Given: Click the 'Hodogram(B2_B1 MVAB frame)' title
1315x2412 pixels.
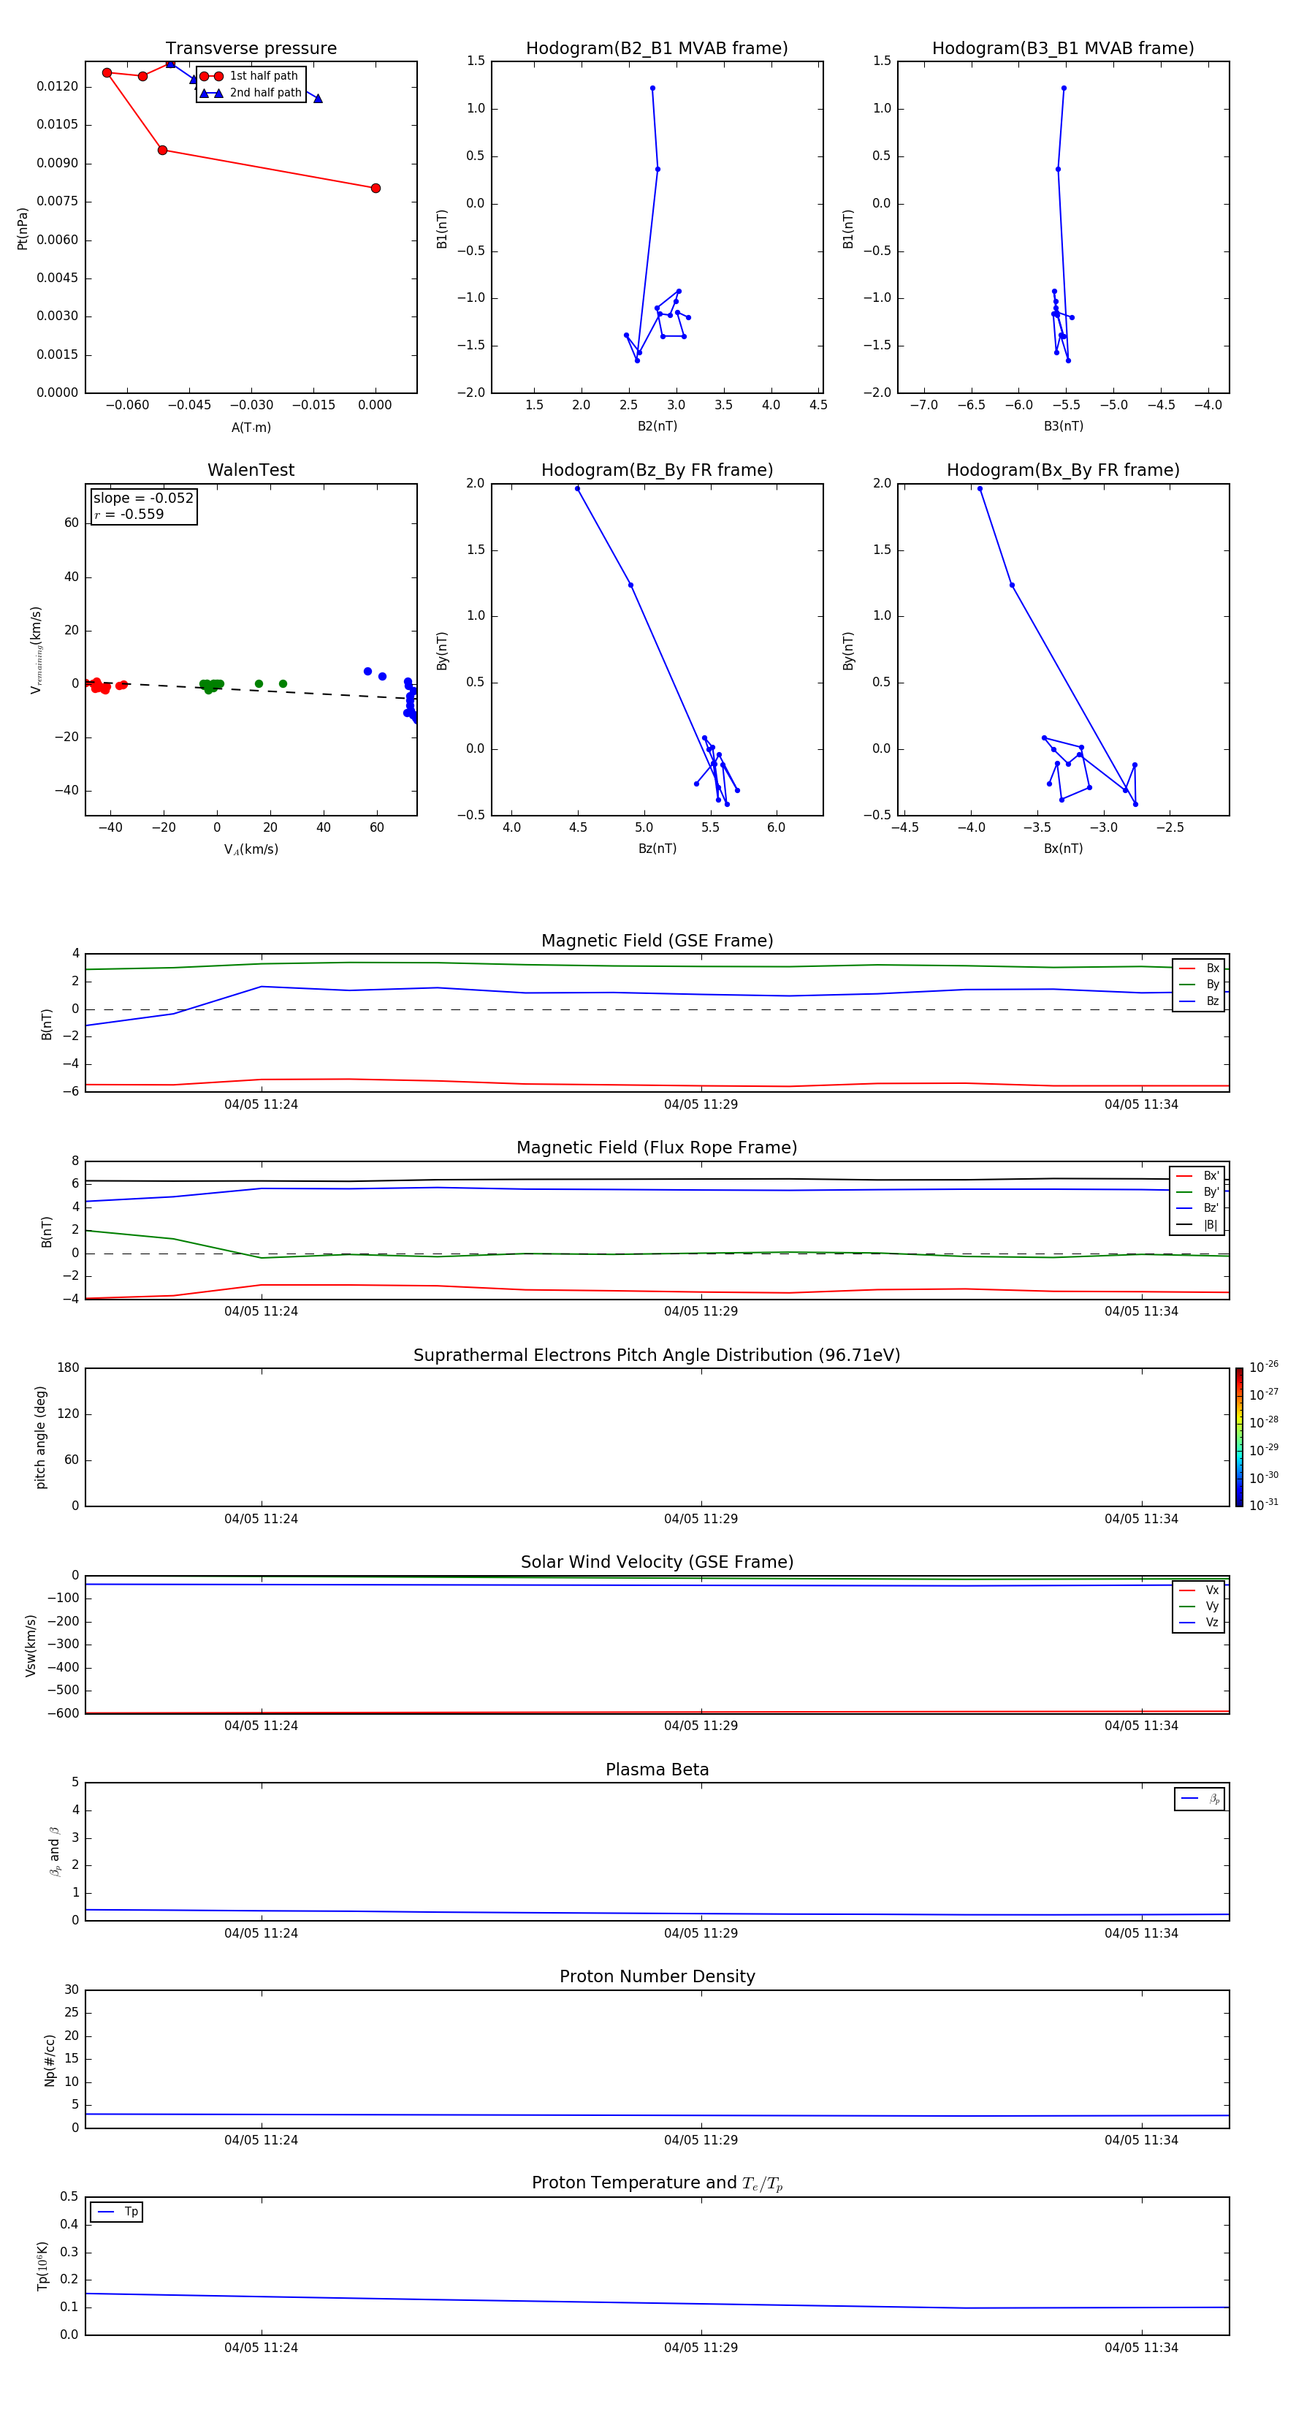Looking at the screenshot, I should (657, 49).
